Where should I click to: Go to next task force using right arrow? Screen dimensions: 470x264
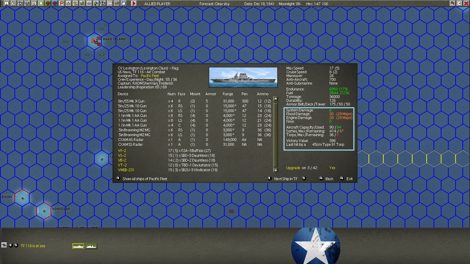point(16,245)
